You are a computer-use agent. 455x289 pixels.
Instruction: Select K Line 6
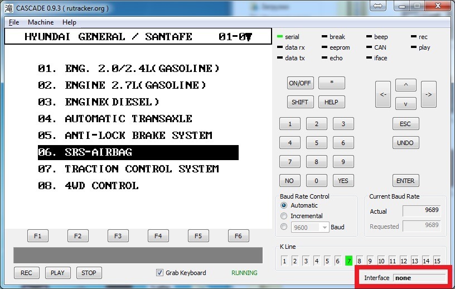(x=338, y=261)
